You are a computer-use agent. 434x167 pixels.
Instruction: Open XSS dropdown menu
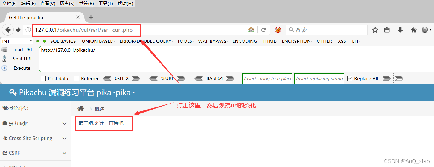point(343,41)
